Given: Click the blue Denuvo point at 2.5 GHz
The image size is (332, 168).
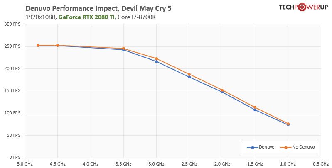Looking at the screenshot, I should pos(189,77).
